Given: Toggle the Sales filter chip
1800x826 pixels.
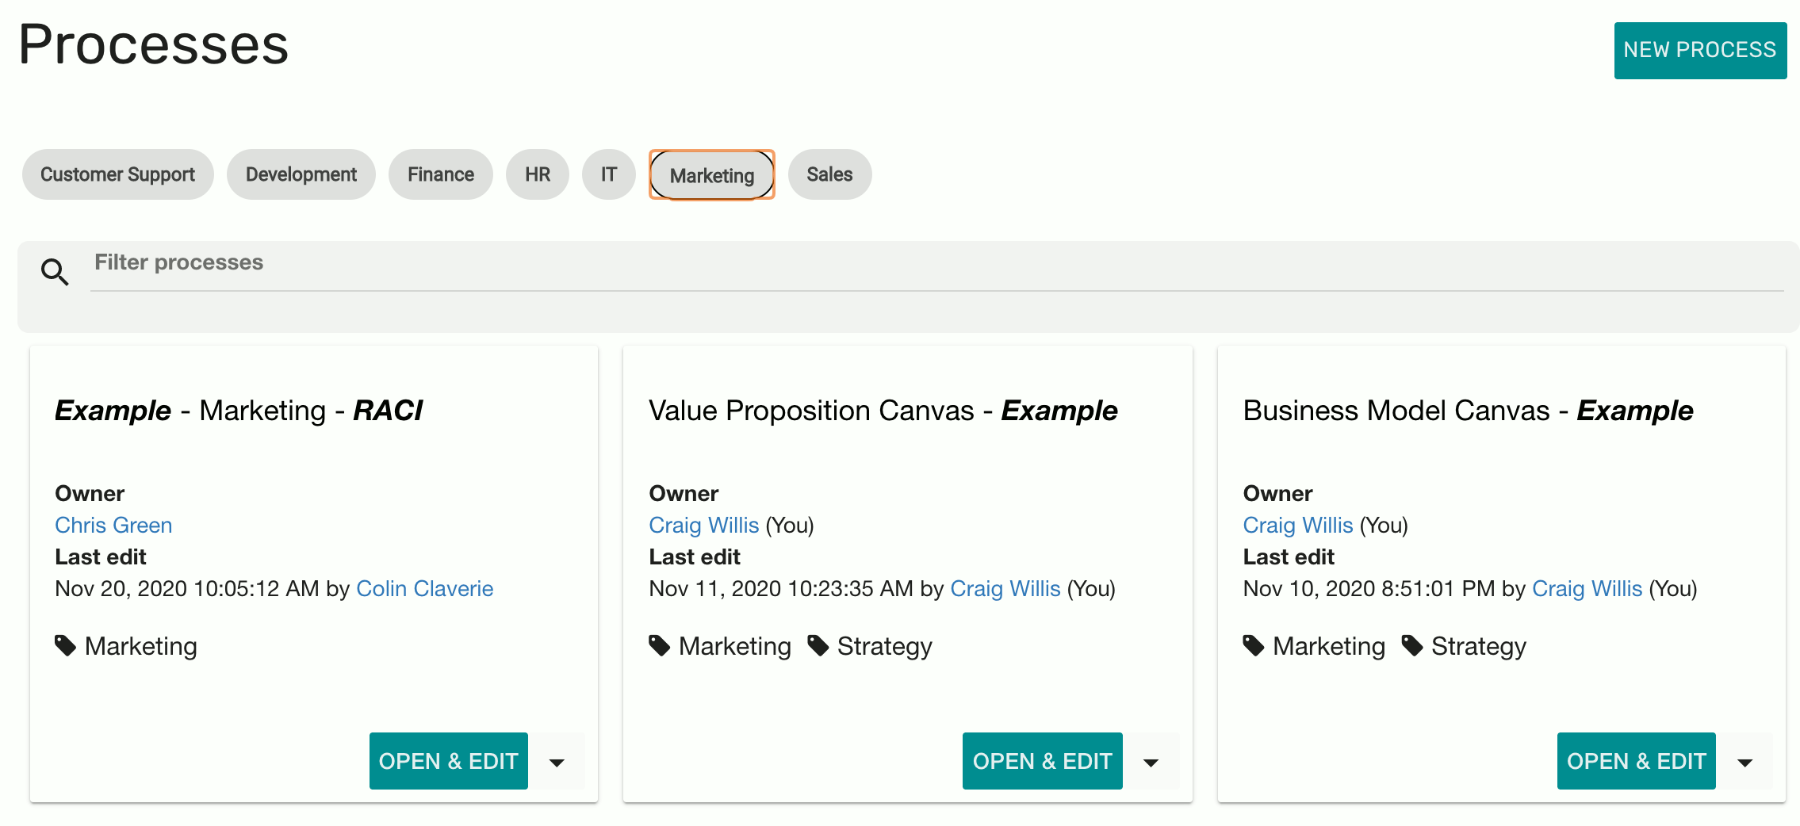Looking at the screenshot, I should pyautogui.click(x=830, y=174).
